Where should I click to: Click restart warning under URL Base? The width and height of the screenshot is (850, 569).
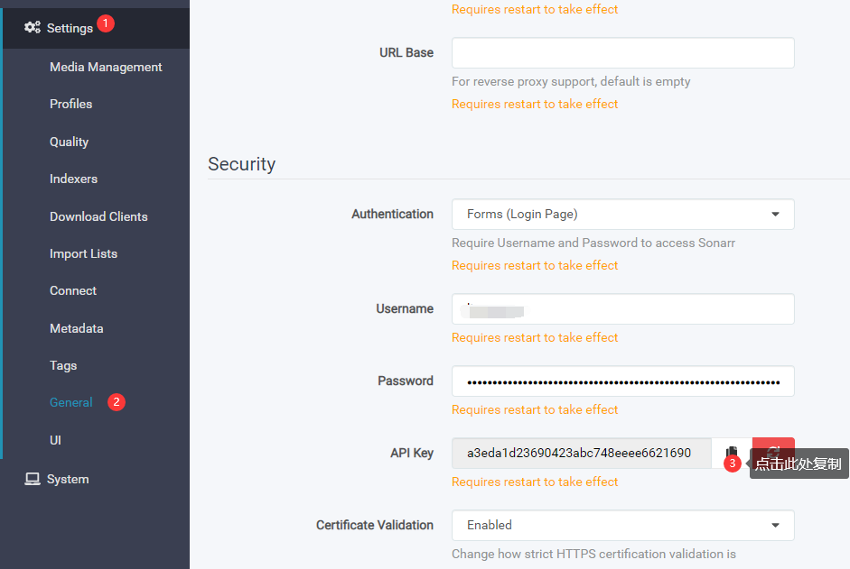535,104
